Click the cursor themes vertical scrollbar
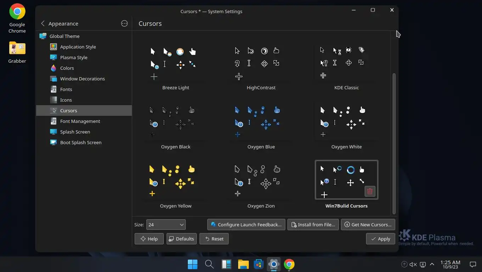 (x=394, y=143)
